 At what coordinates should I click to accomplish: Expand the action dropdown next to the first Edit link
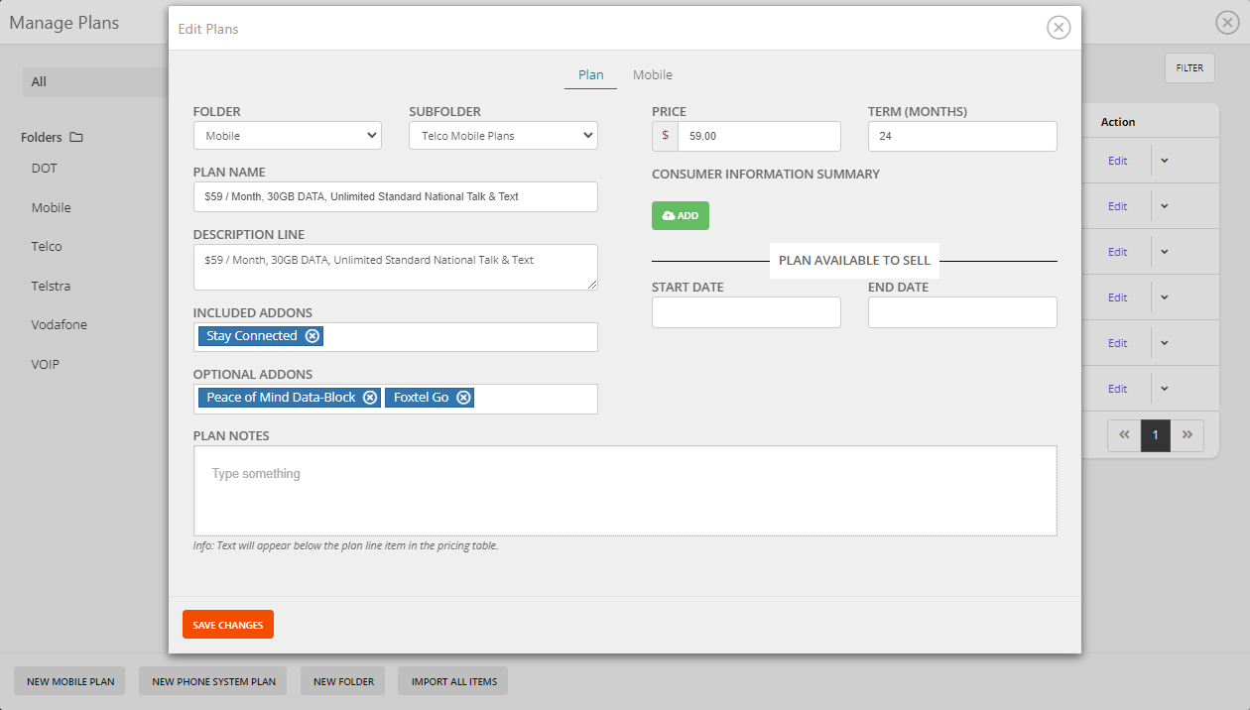pyautogui.click(x=1164, y=160)
